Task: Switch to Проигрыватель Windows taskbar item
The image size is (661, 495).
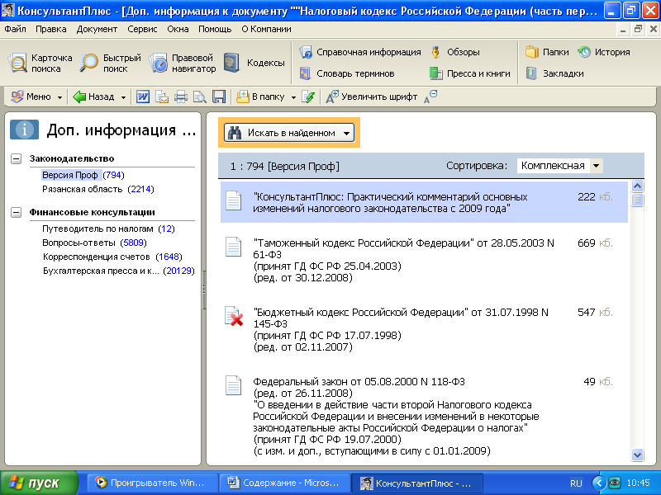Action: point(153,483)
